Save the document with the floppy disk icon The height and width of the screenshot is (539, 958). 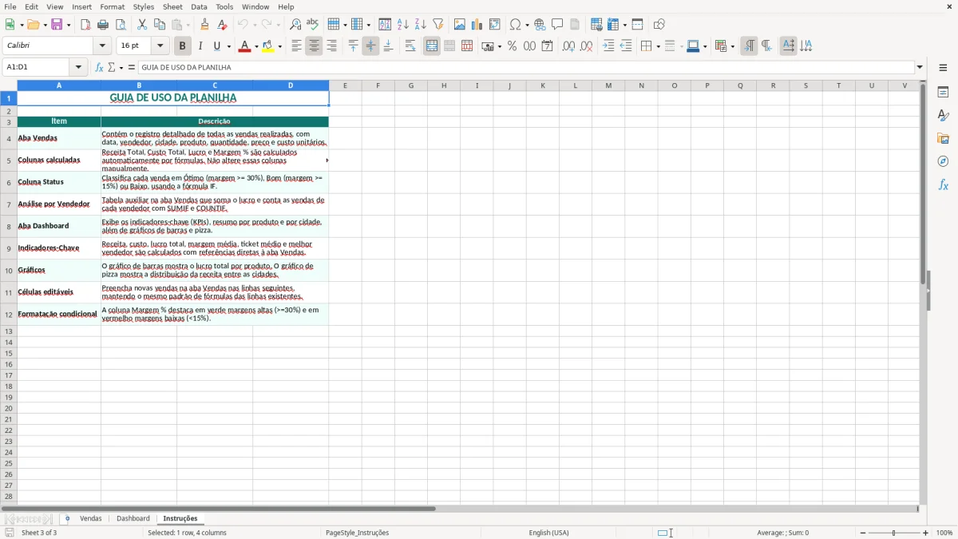[x=57, y=25]
